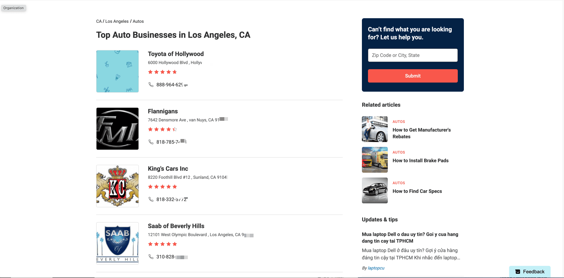Click the Zip Code or City input field
Screen dimensions: 564x278
413,55
